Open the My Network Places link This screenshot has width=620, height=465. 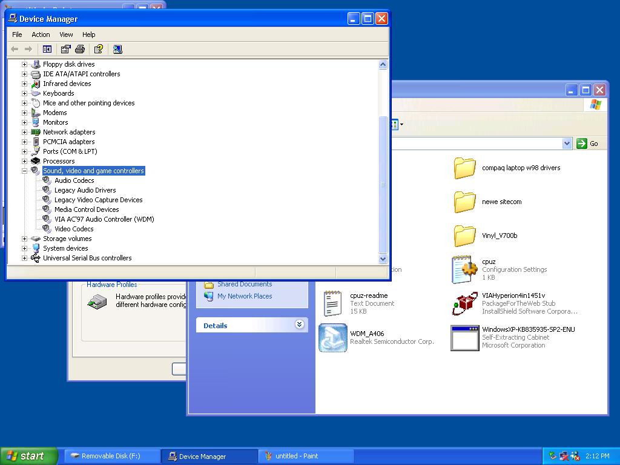pyautogui.click(x=245, y=296)
